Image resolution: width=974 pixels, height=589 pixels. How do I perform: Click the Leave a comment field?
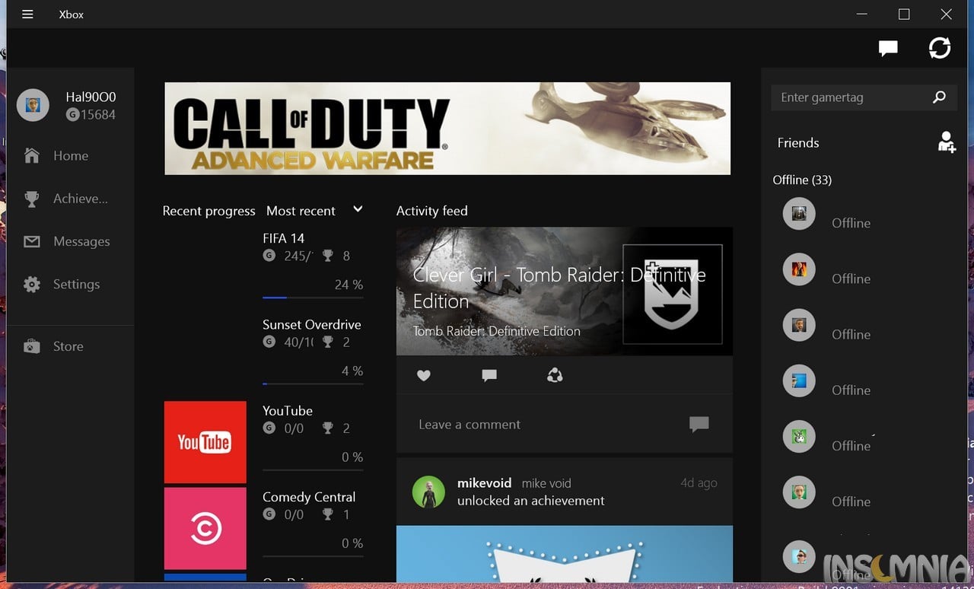pyautogui.click(x=565, y=425)
